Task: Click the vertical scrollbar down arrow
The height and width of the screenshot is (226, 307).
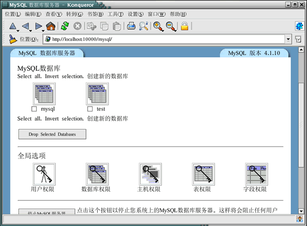Action: pyautogui.click(x=301, y=211)
